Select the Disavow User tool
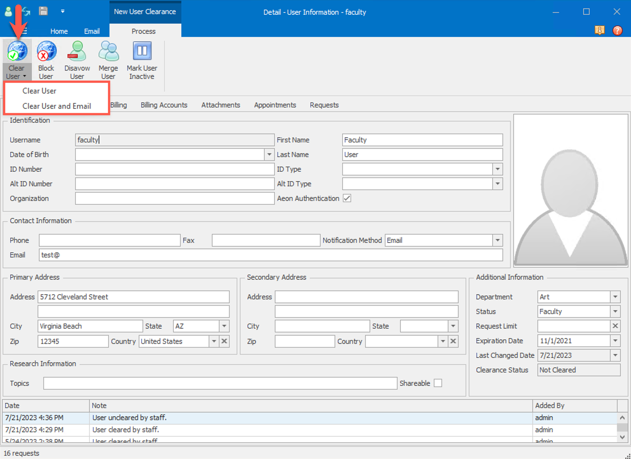Screen dimensions: 631x459 click(x=77, y=59)
